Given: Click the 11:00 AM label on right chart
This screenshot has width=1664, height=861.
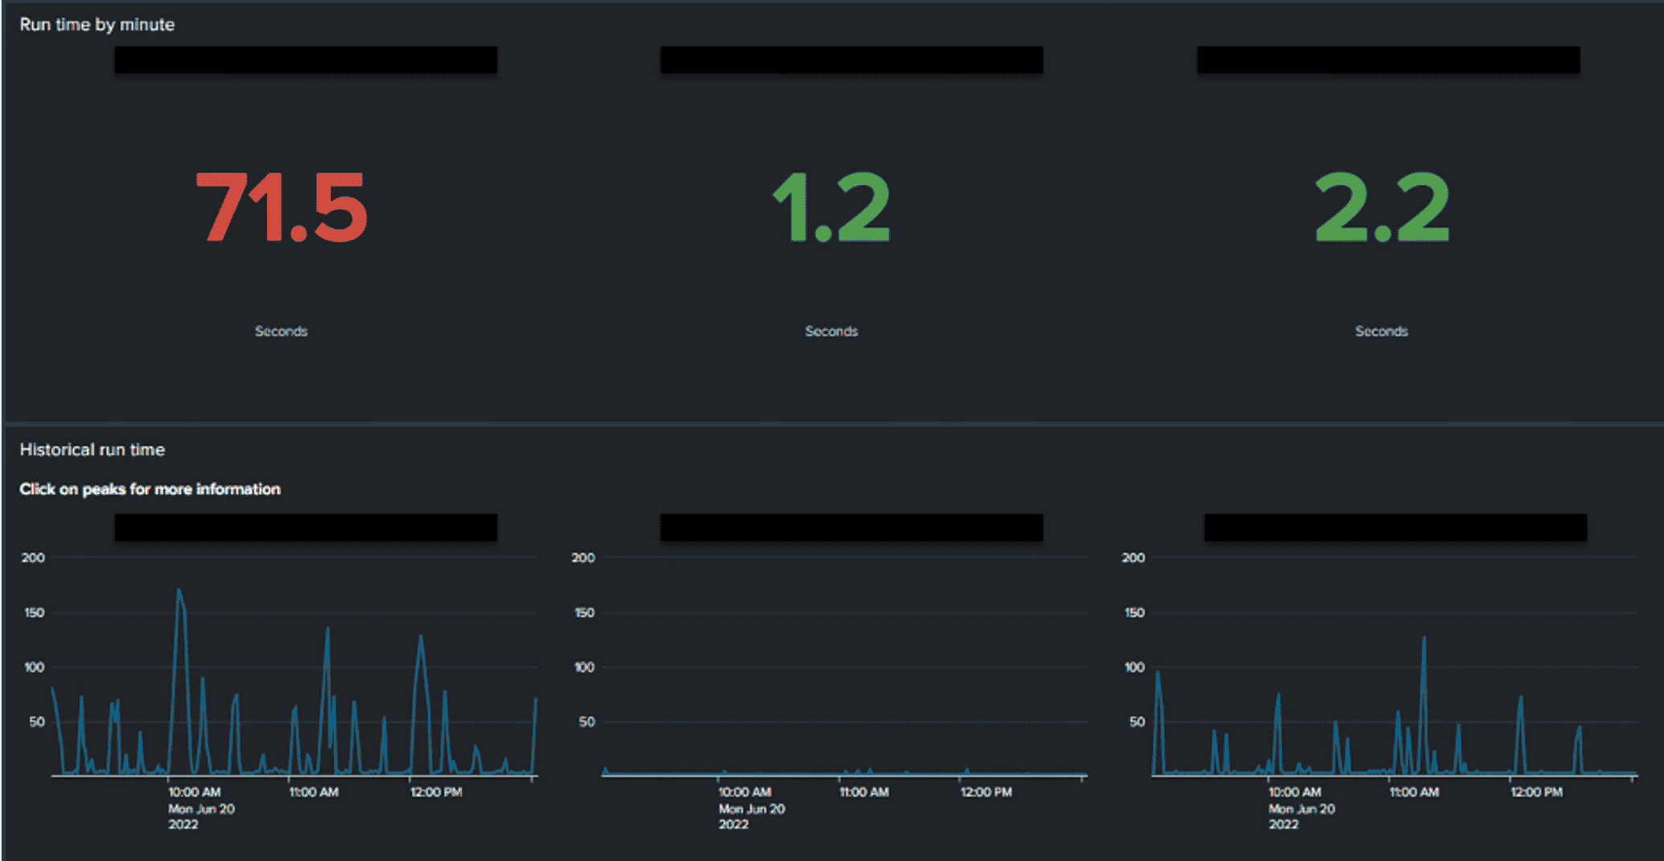Looking at the screenshot, I should (x=1414, y=793).
